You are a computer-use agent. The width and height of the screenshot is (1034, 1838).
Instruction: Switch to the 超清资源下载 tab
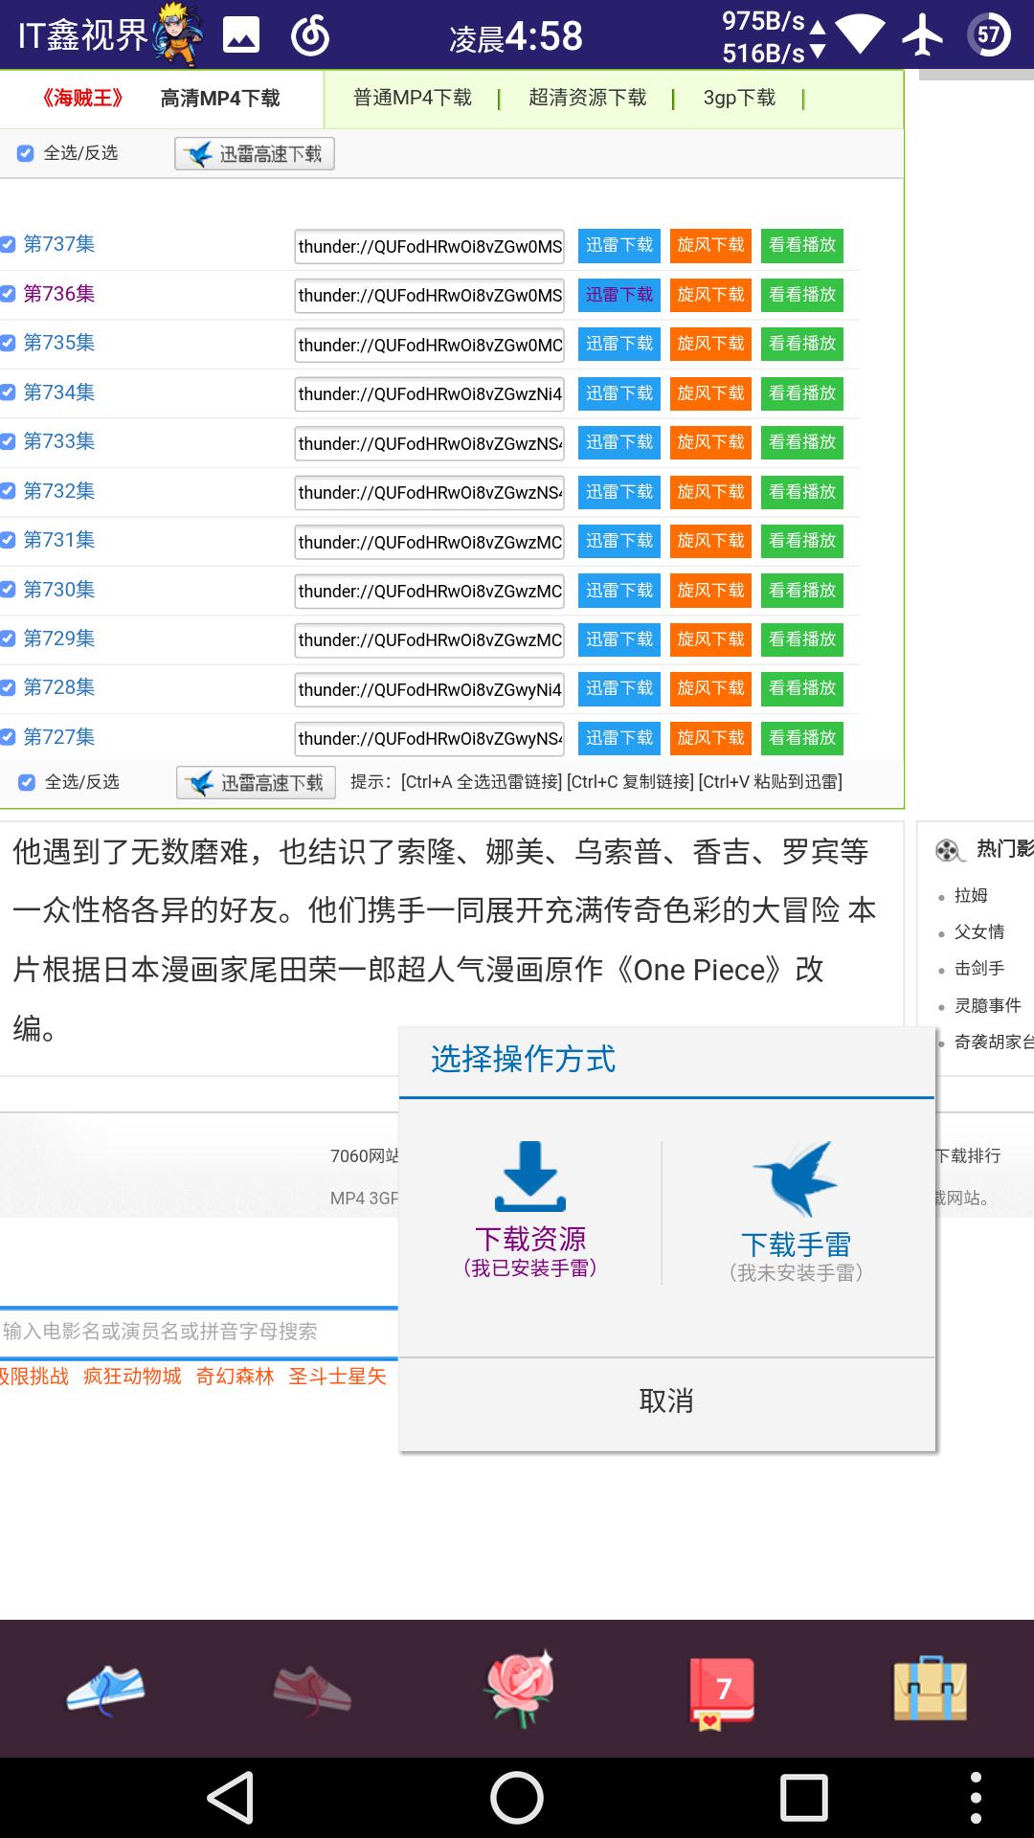click(x=588, y=98)
